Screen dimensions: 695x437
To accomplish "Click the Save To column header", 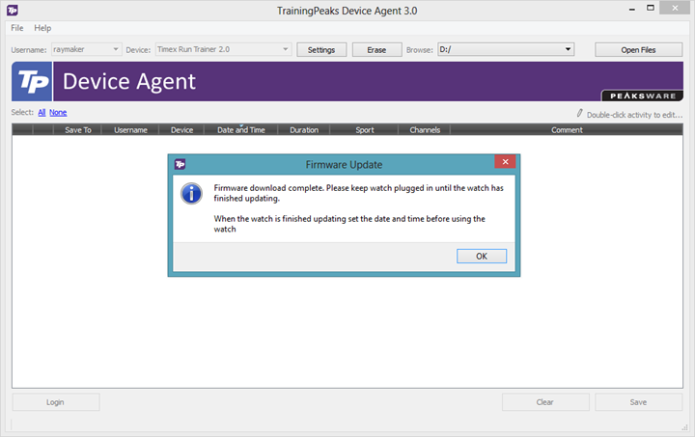I will click(77, 129).
